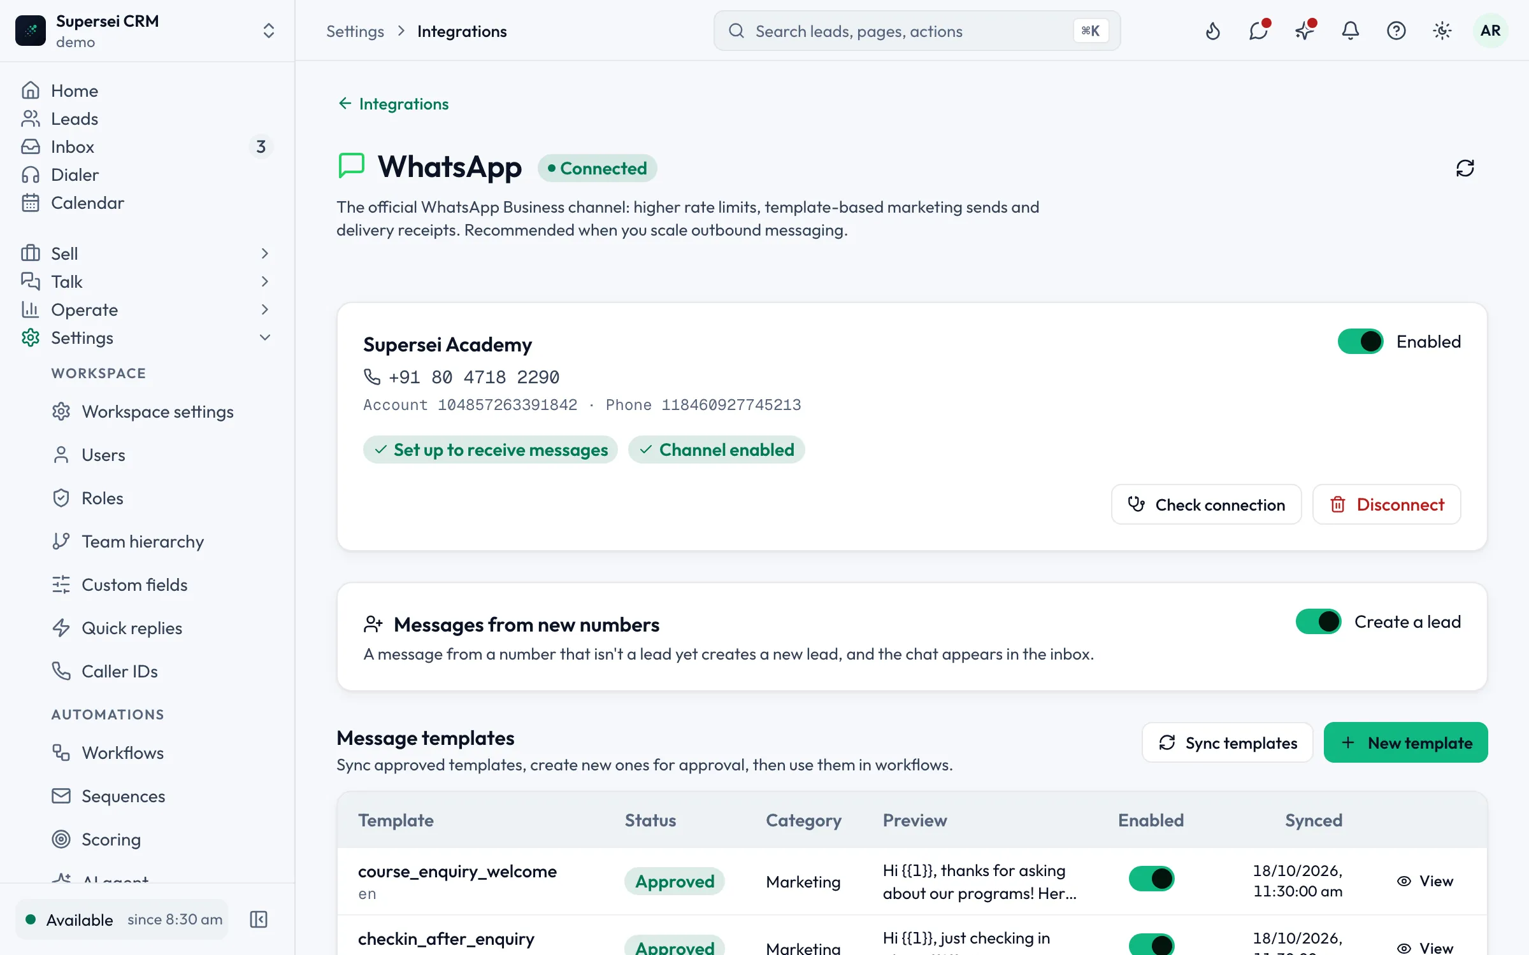Click the Settings breadcrumb
This screenshot has height=955, width=1529.
(x=355, y=31)
